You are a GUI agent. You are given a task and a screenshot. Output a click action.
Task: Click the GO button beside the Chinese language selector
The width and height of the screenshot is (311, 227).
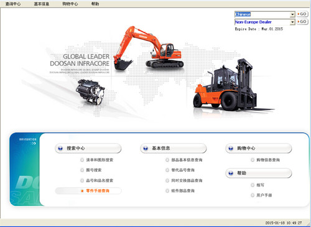[x=302, y=14]
